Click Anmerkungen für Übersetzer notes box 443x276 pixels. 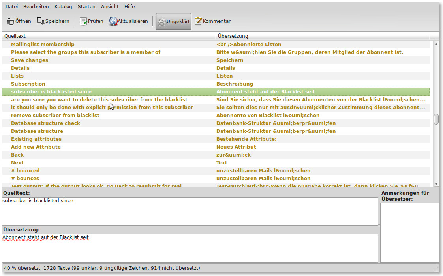coord(410,233)
